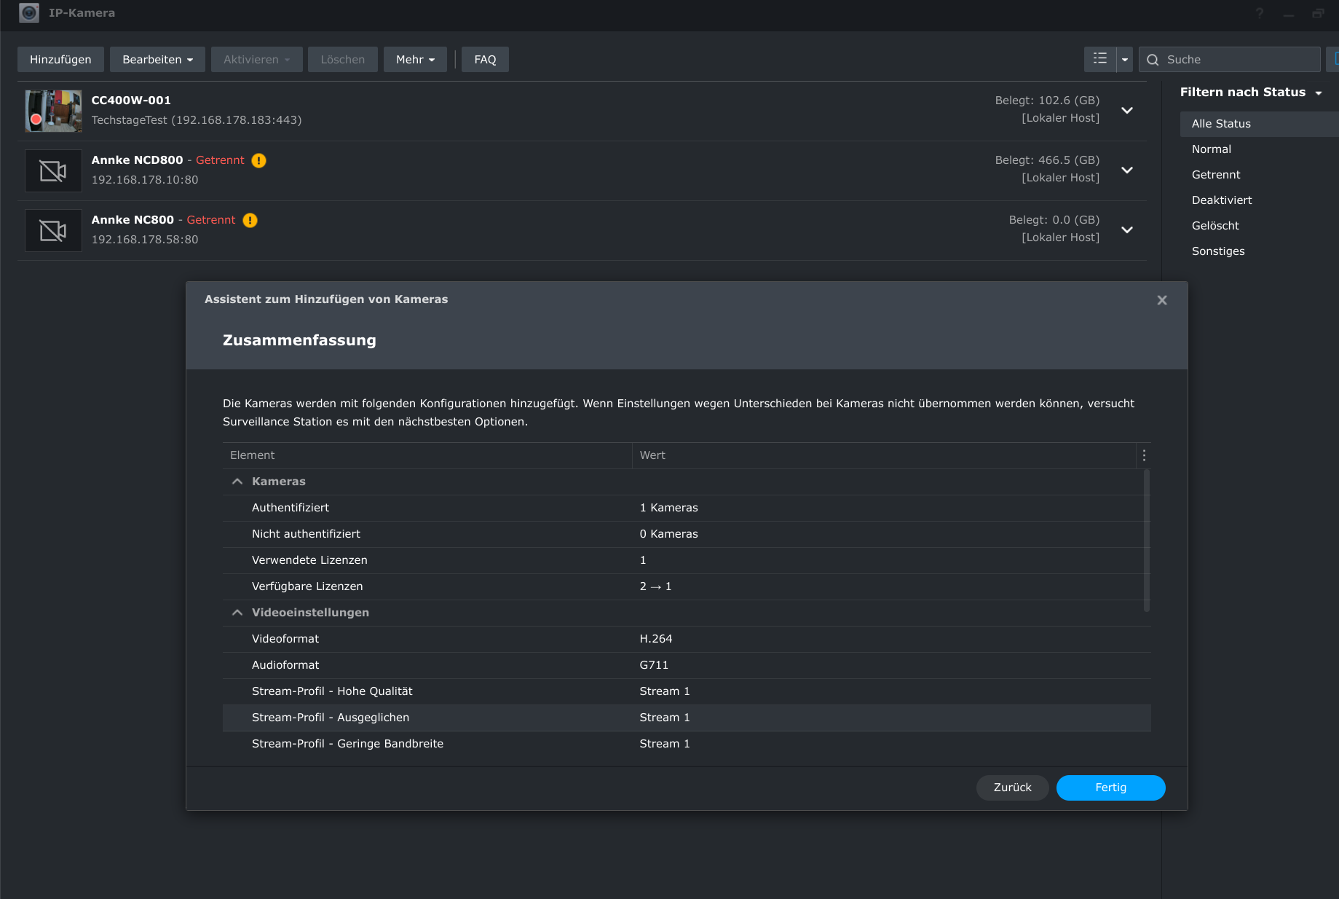This screenshot has width=1339, height=899.
Task: Click the Suche search field
Action: coord(1238,60)
